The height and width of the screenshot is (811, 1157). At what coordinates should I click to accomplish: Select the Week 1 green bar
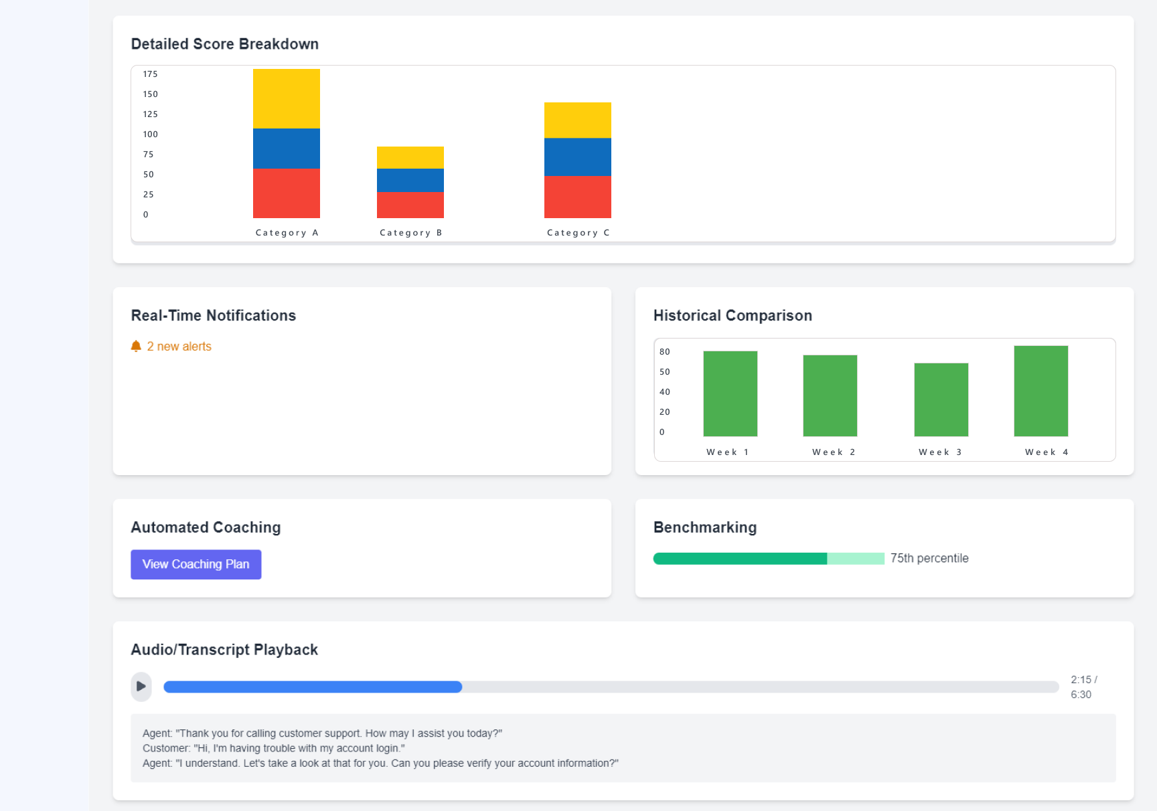(730, 393)
